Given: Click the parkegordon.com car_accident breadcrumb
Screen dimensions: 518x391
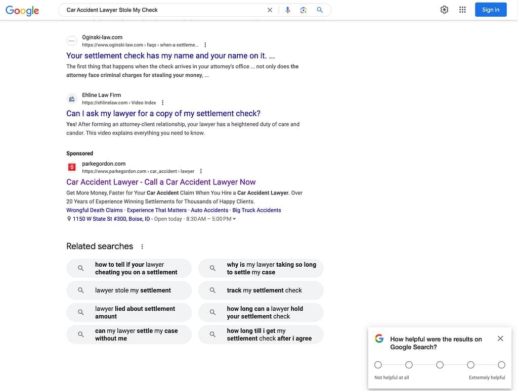Looking at the screenshot, I should click(x=138, y=171).
